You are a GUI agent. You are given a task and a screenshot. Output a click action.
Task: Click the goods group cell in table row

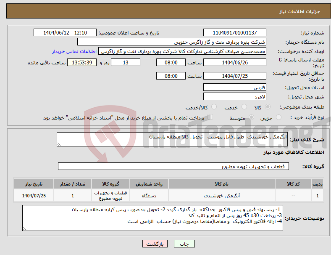point(110,196)
